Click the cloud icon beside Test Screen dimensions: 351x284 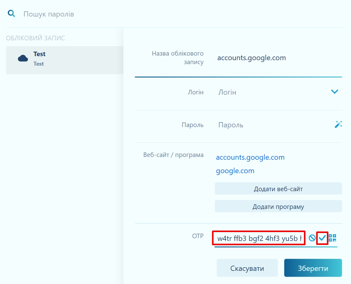tap(23, 58)
